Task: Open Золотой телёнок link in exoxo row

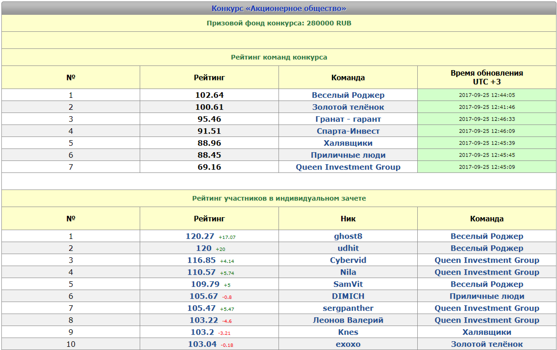Action: [x=487, y=344]
